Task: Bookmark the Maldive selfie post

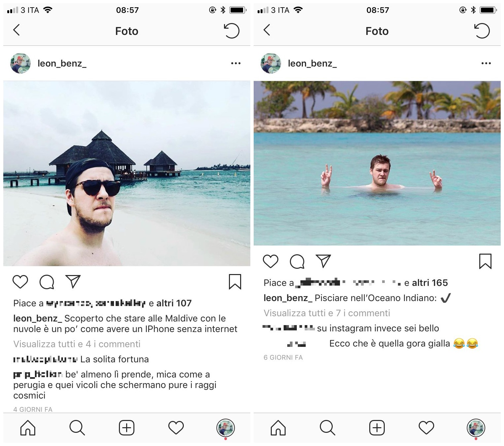Action: 235,282
